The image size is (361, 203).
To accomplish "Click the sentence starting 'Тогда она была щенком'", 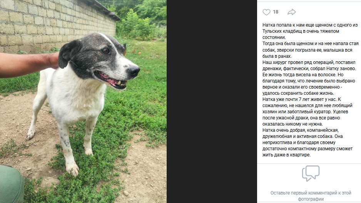I will pos(310,50).
